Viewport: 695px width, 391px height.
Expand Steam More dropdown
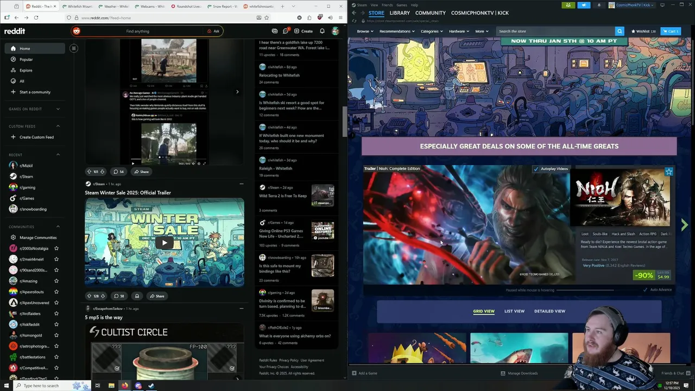[x=482, y=31]
